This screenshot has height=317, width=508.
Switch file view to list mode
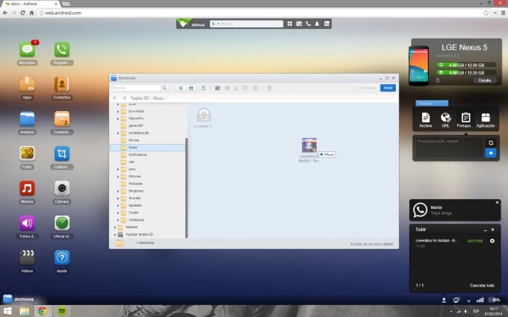(x=181, y=88)
